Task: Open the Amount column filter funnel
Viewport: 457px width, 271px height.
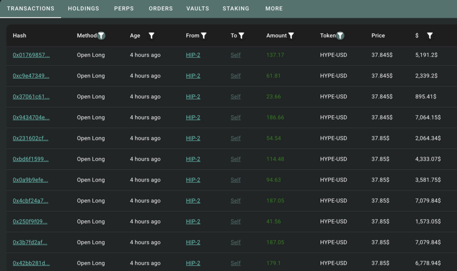Action: 292,36
